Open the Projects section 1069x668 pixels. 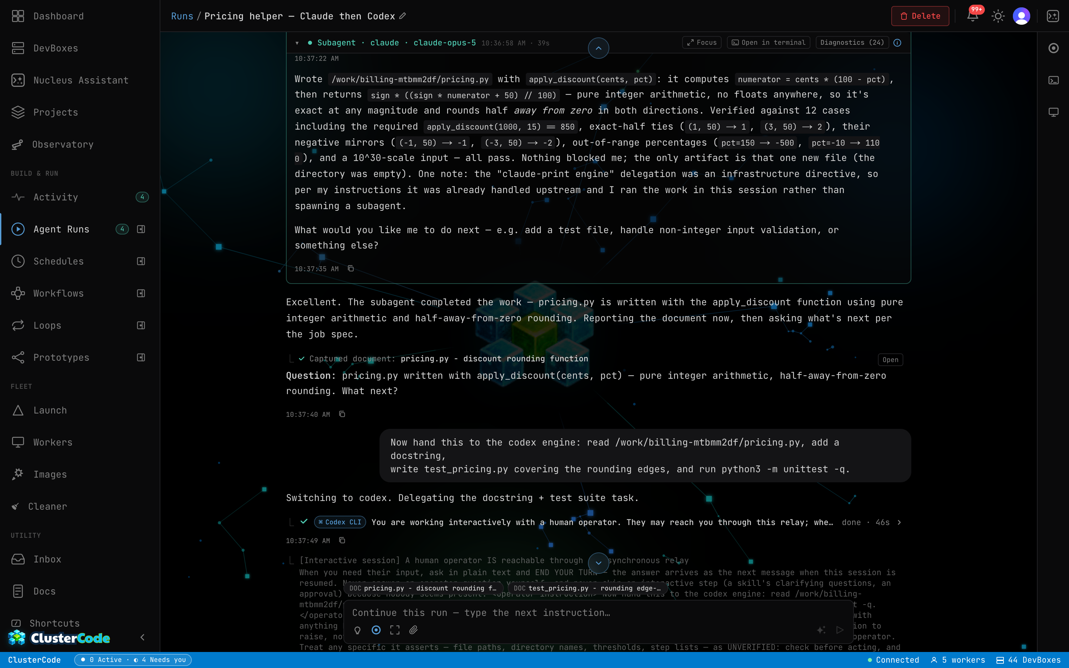click(80, 112)
